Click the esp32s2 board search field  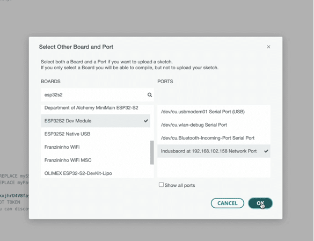tap(97, 95)
